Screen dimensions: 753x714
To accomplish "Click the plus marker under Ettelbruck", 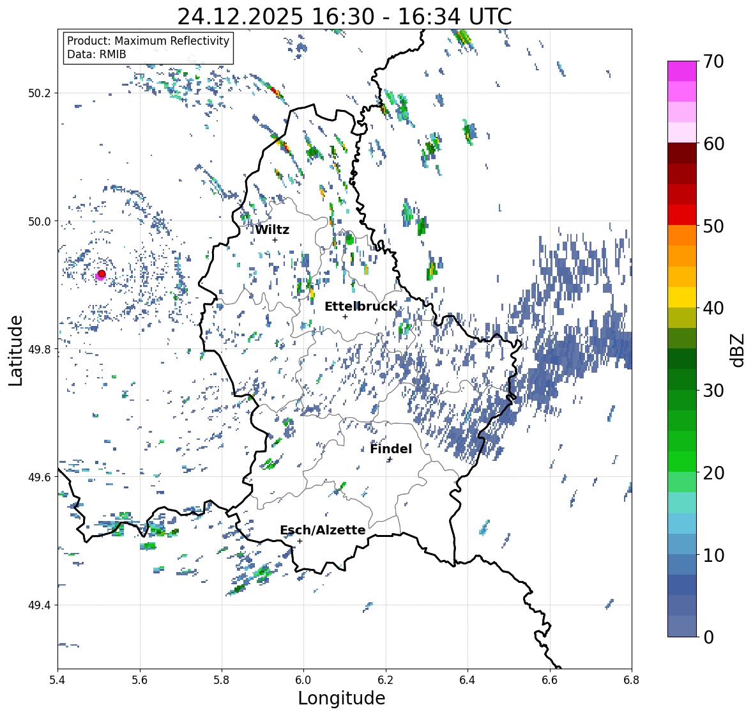I will click(345, 316).
